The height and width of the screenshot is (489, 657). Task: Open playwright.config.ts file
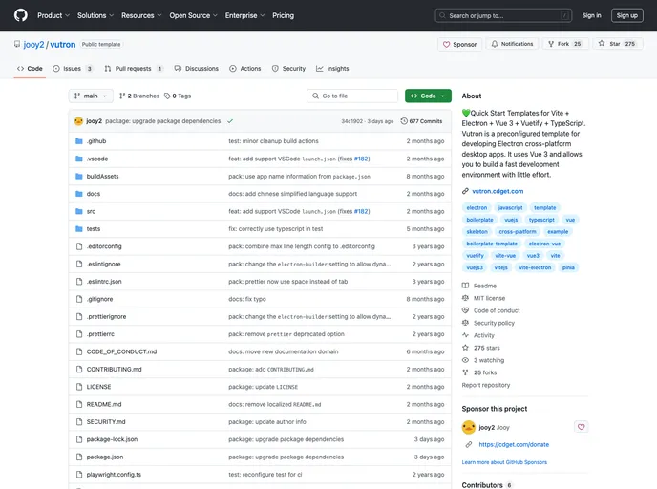tap(114, 475)
